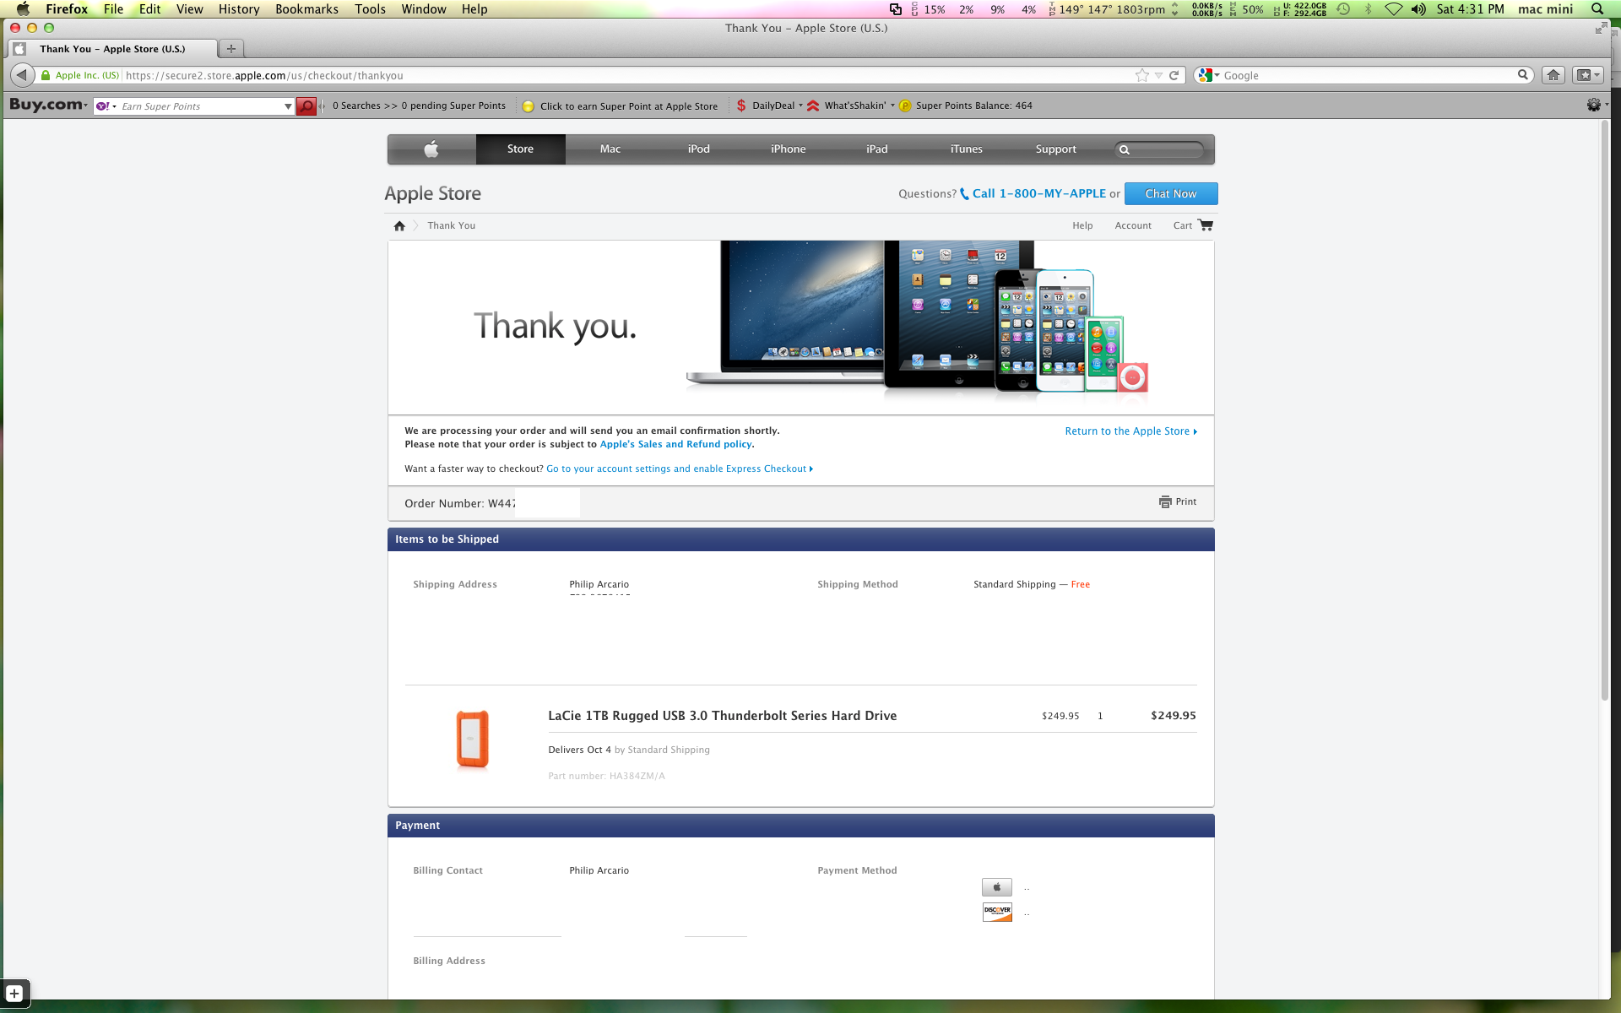Viewport: 1621px width, 1013px height.
Task: Click the Discover card payment icon
Action: 997,913
